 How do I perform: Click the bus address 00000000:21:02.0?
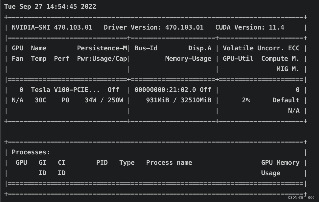[x=165, y=90]
